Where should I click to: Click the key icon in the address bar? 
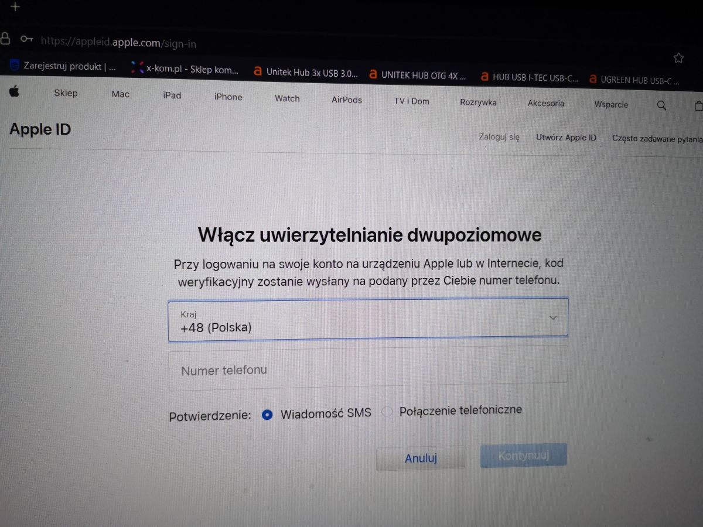click(27, 39)
